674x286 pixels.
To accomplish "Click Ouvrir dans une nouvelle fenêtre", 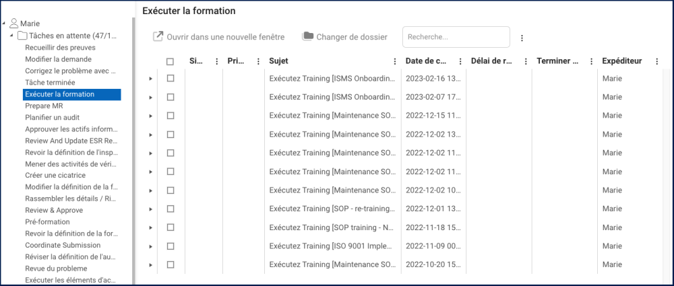I will click(x=225, y=37).
